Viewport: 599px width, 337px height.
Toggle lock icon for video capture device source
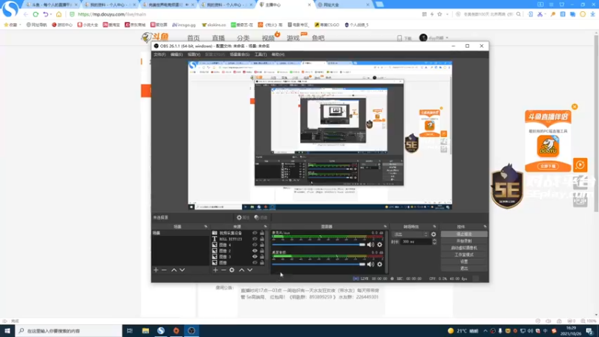coord(262,233)
